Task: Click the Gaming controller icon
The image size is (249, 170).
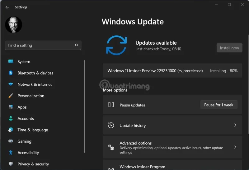Action: coord(11,141)
